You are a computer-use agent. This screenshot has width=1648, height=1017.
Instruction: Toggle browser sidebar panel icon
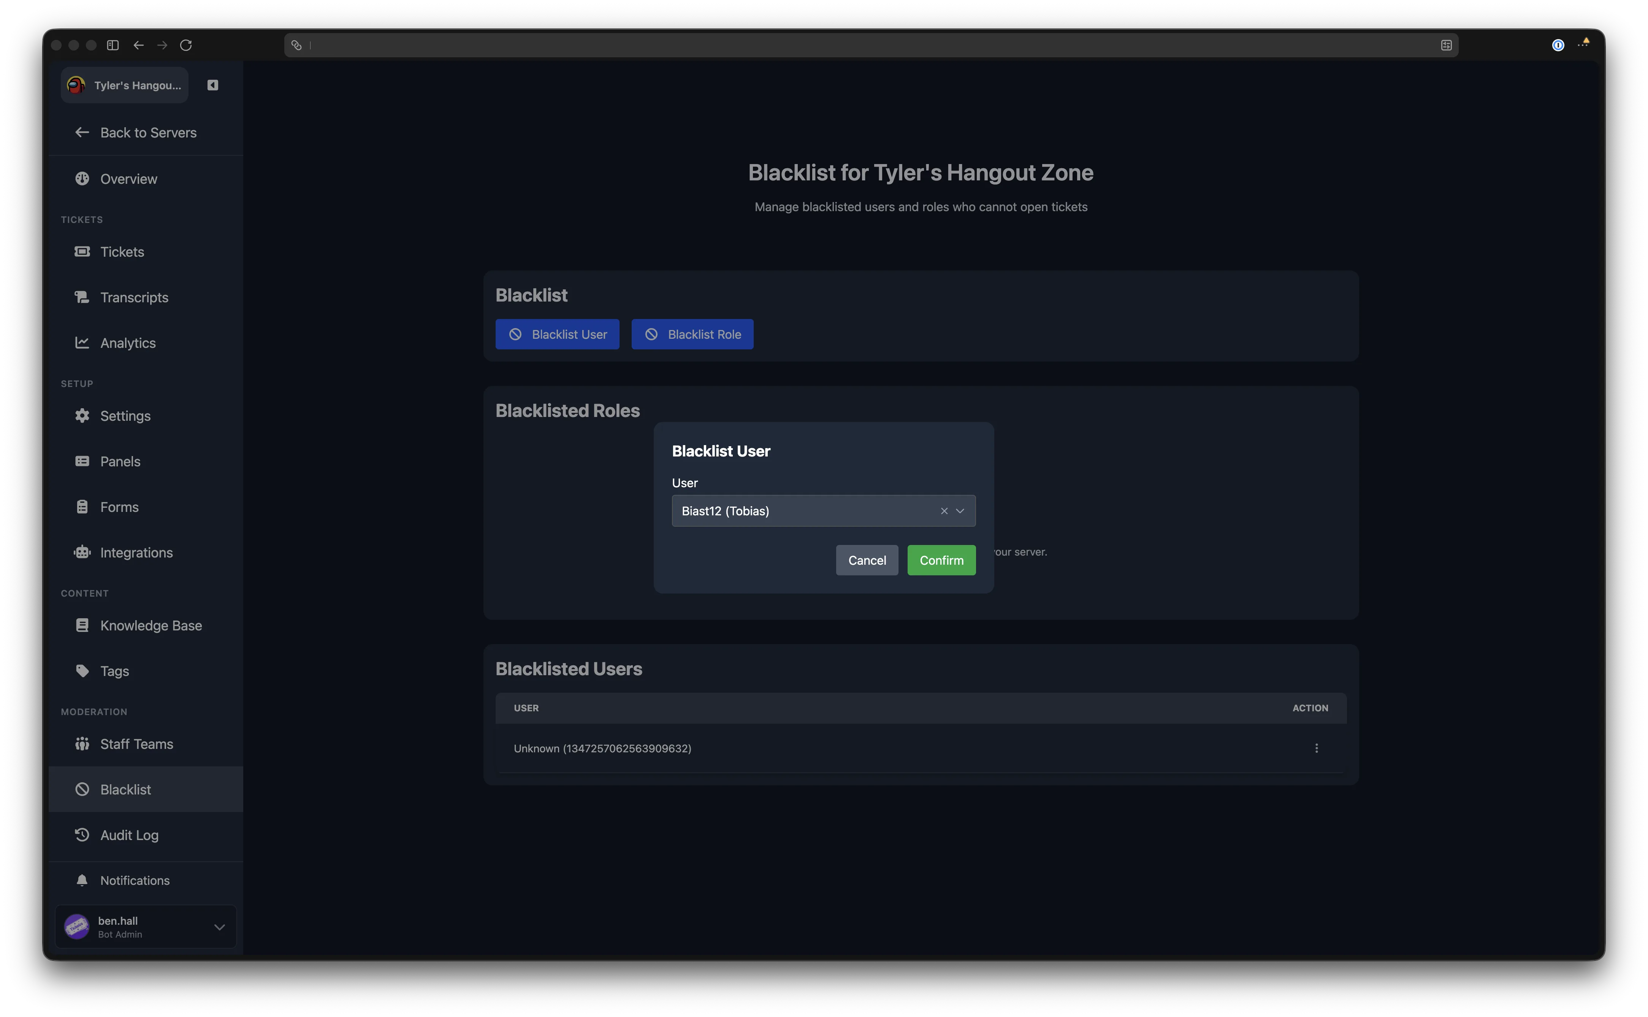(x=113, y=45)
